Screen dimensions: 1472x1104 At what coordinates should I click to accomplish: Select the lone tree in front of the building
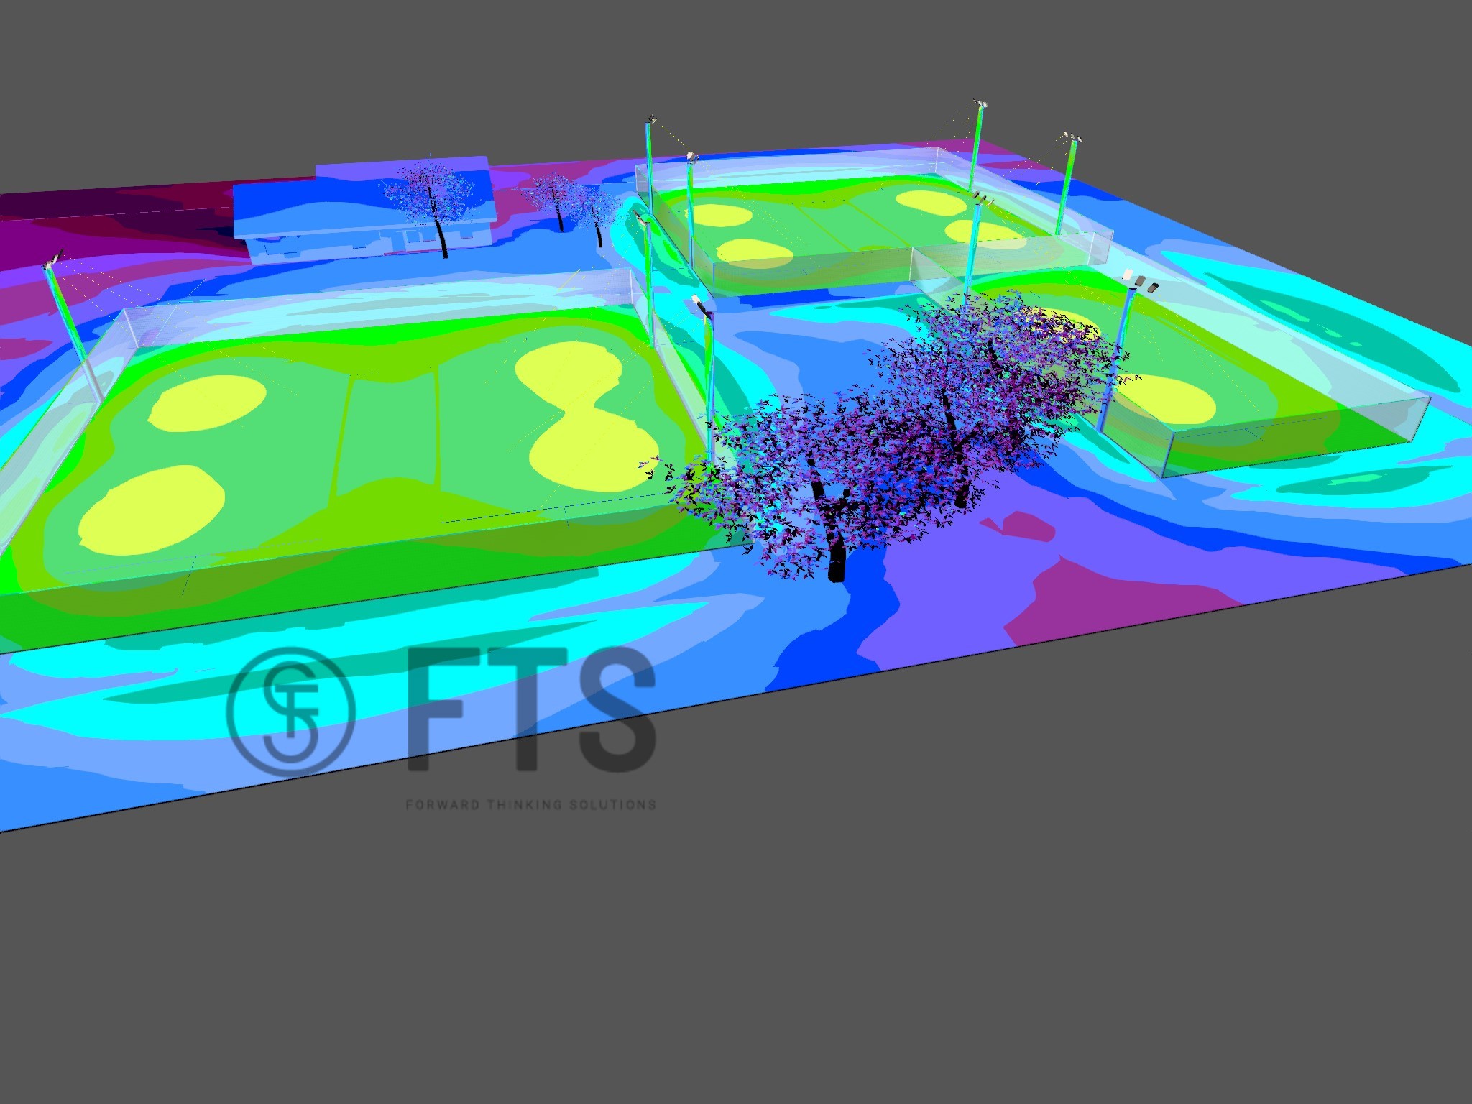(430, 206)
